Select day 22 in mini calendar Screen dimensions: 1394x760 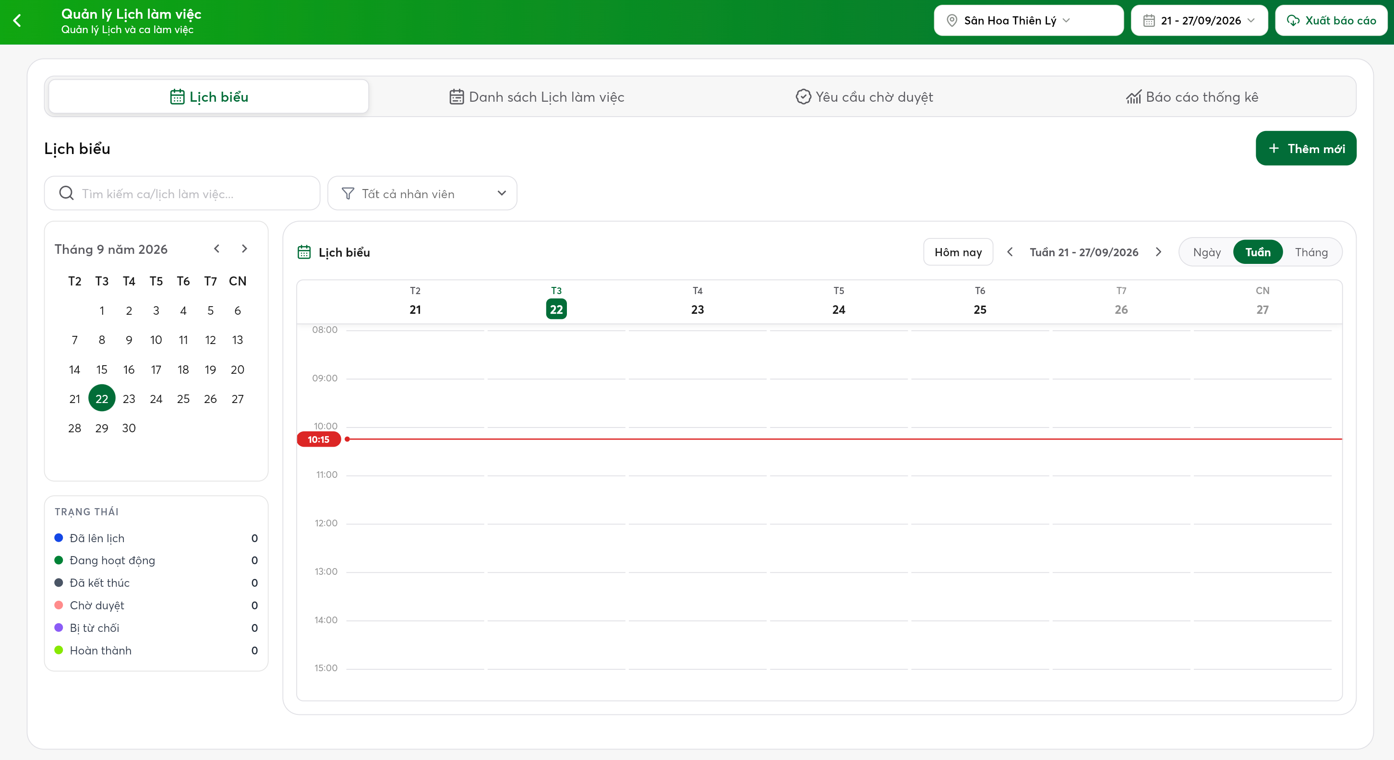(x=102, y=398)
